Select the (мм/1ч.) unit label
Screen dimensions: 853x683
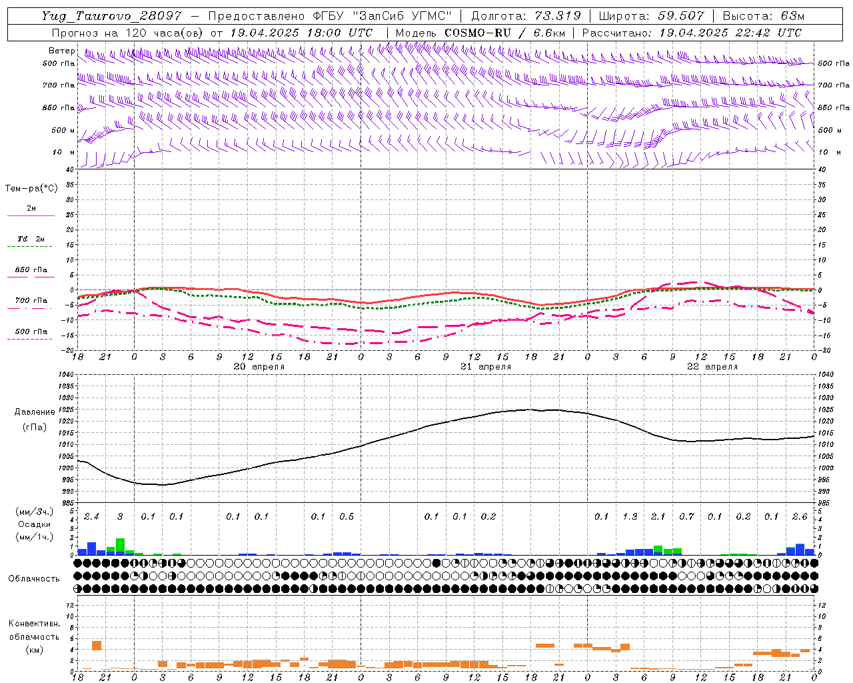coord(35,537)
